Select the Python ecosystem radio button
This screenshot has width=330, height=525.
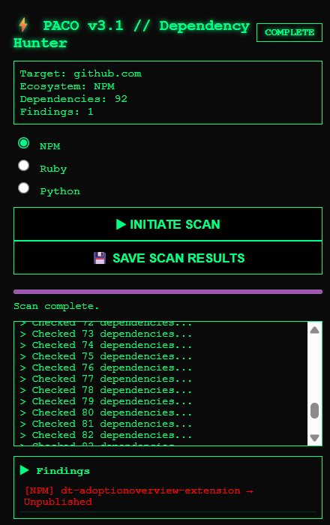click(x=24, y=187)
